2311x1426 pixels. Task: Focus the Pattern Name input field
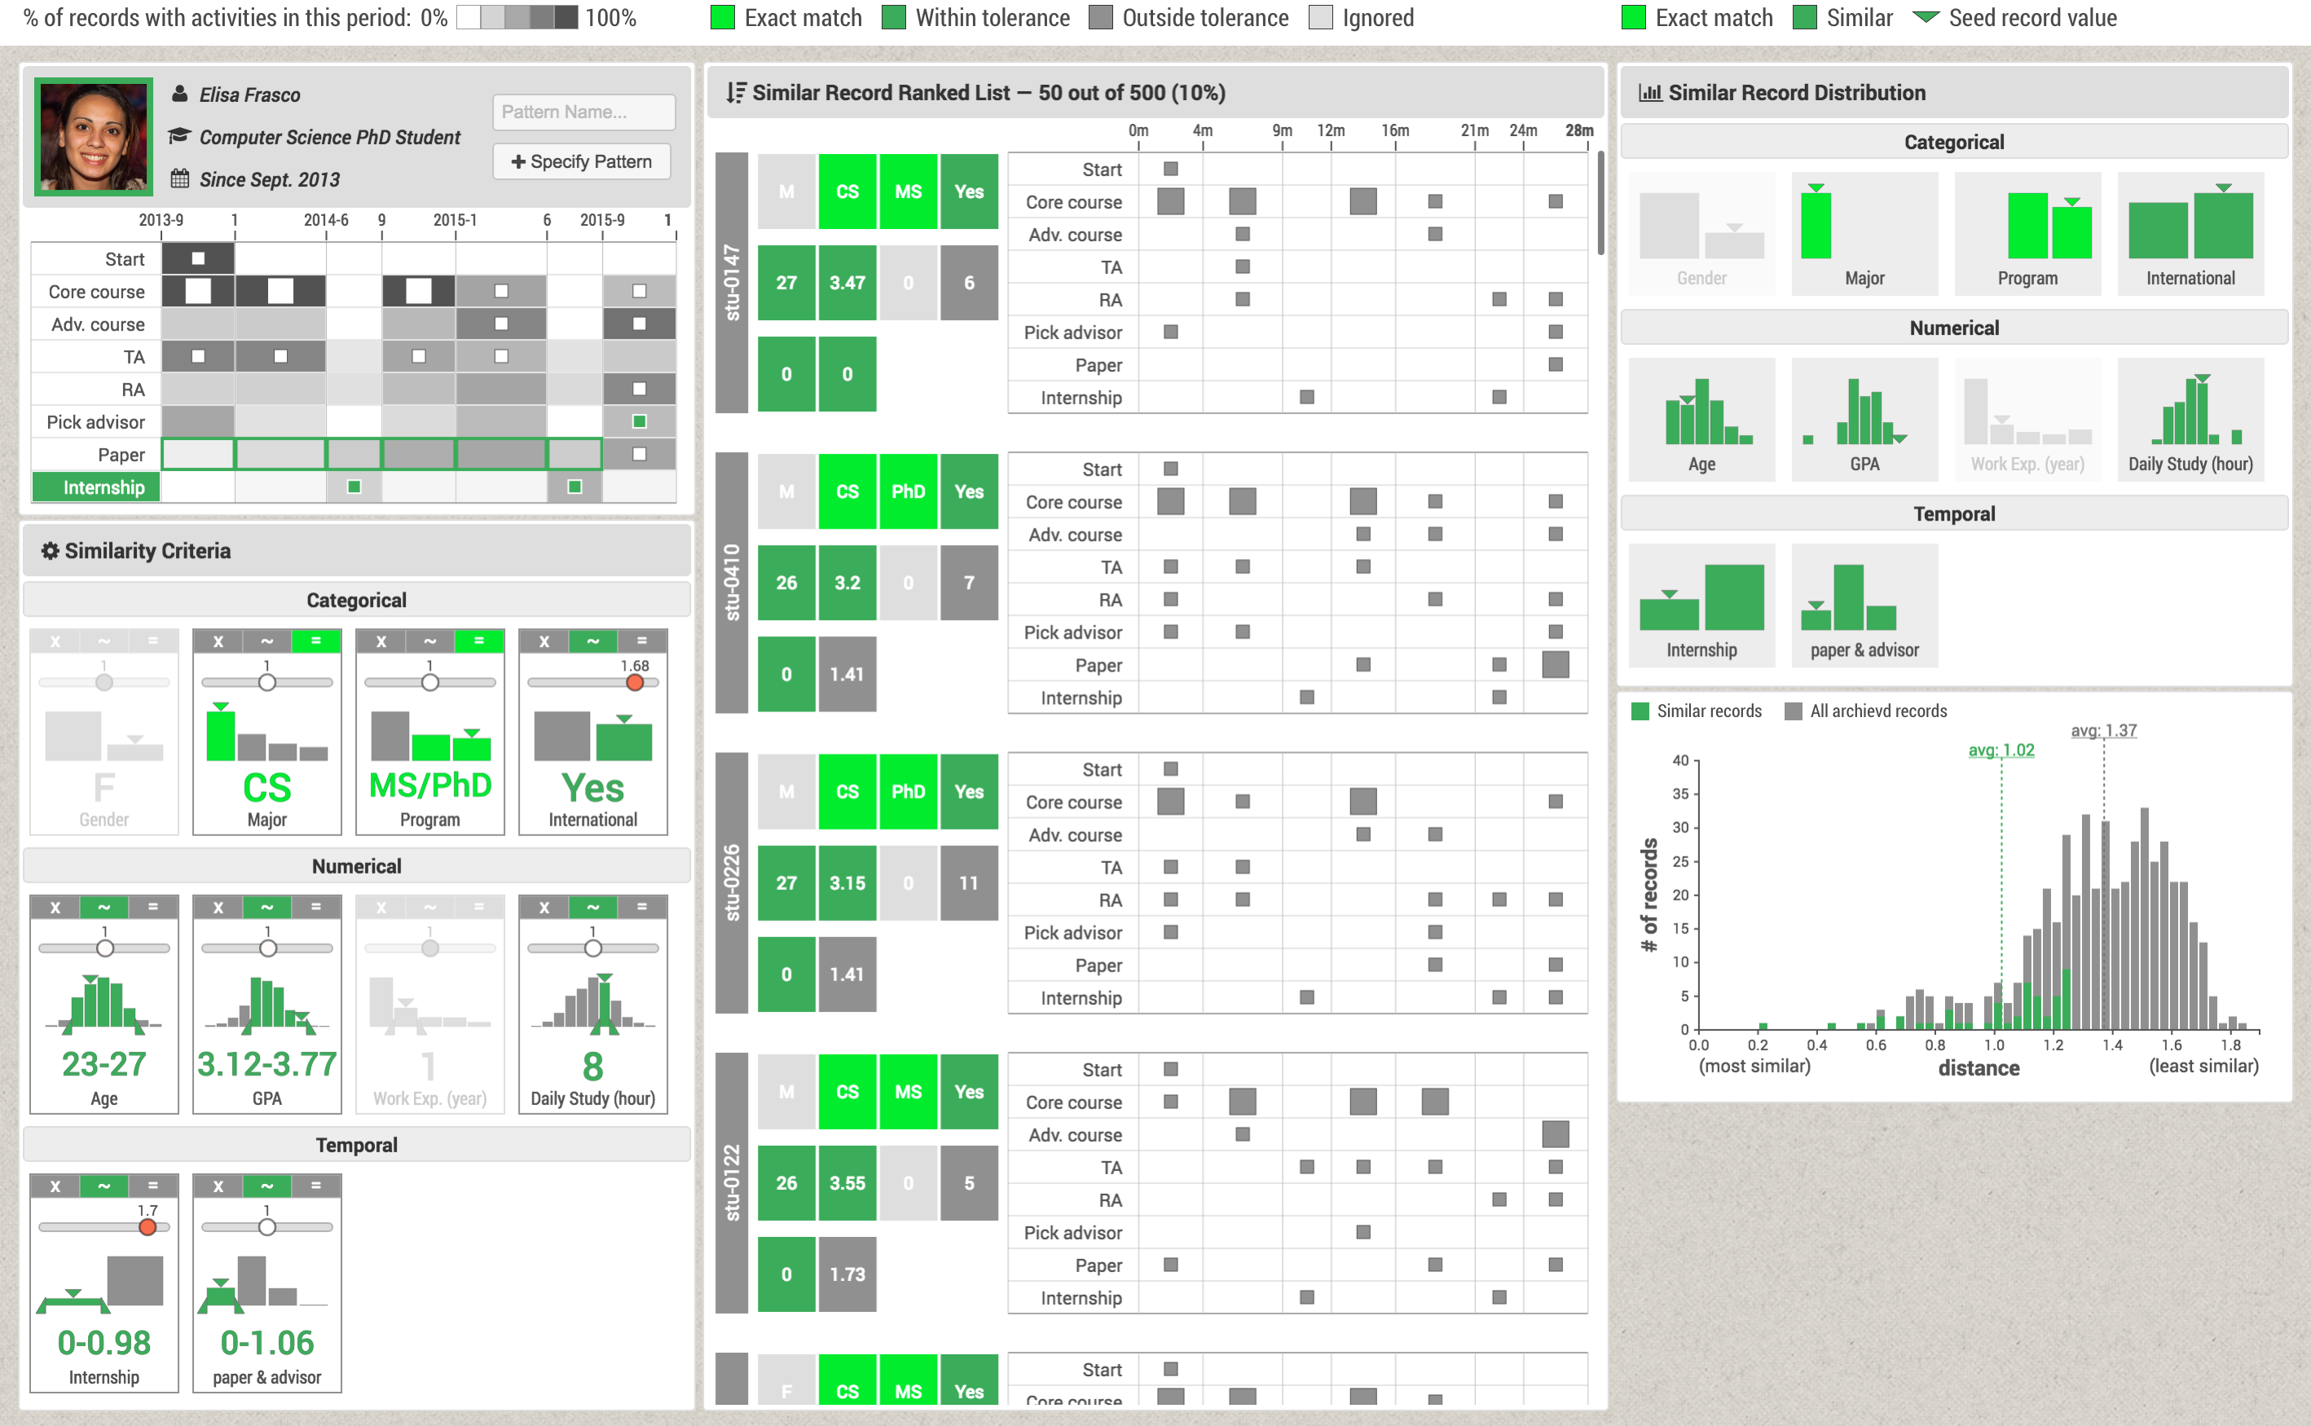coord(583,112)
